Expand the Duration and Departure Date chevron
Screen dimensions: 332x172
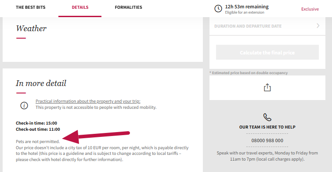tap(318, 26)
